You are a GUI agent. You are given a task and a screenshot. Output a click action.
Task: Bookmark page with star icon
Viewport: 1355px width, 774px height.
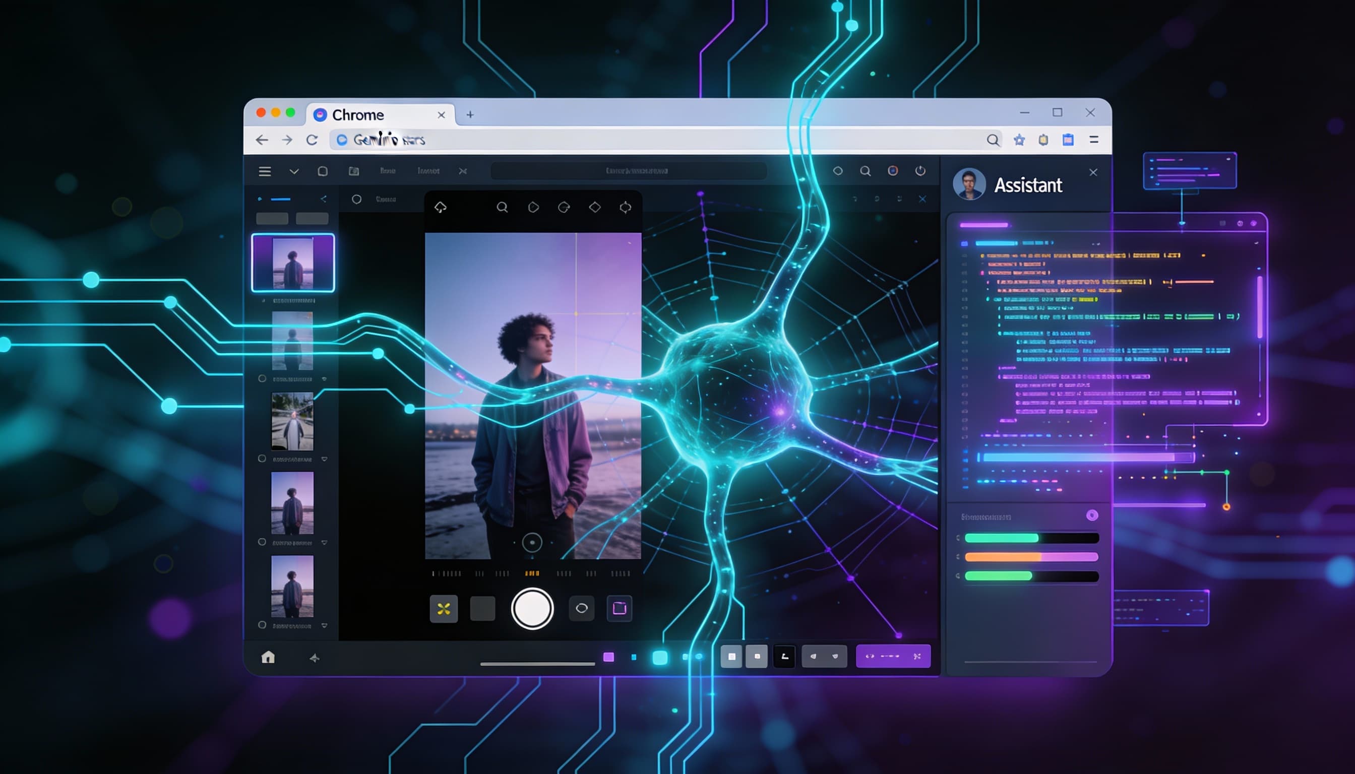point(1019,140)
